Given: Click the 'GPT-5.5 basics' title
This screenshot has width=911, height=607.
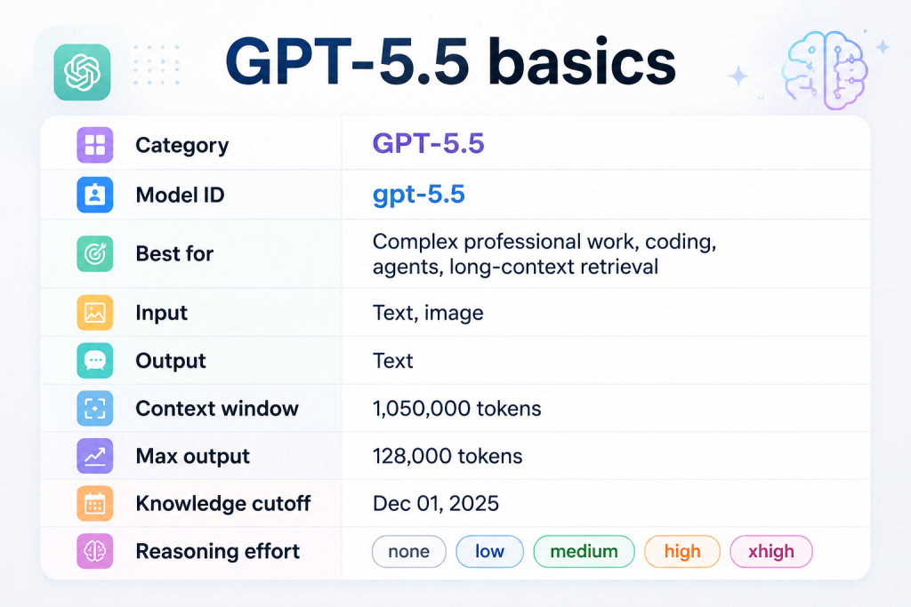Looking at the screenshot, I should [x=451, y=61].
